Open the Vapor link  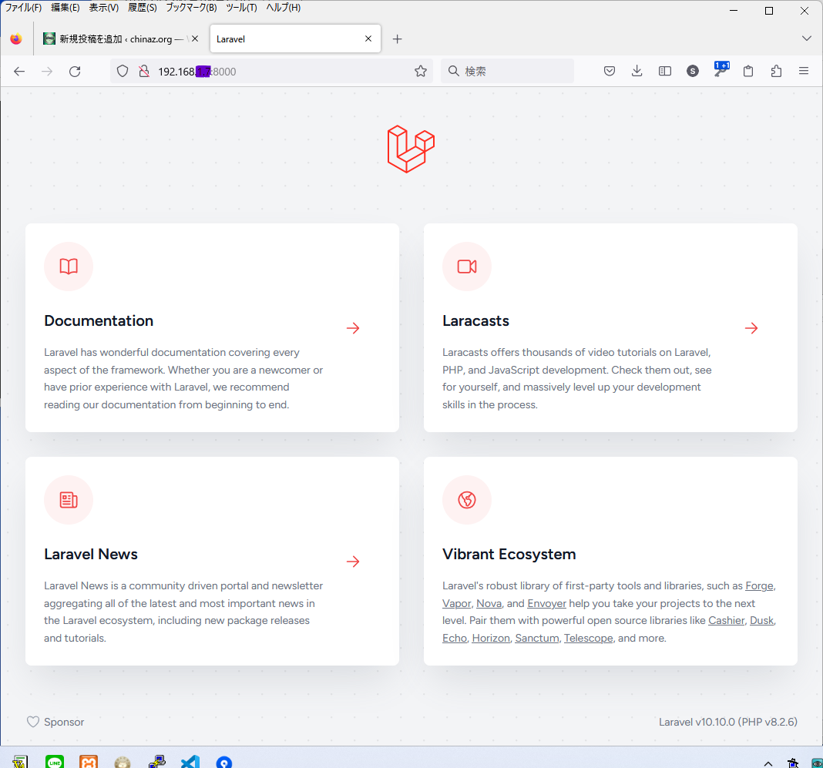click(x=457, y=604)
